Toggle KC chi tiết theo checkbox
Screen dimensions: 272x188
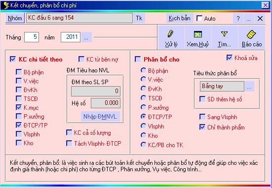pyautogui.click(x=13, y=59)
